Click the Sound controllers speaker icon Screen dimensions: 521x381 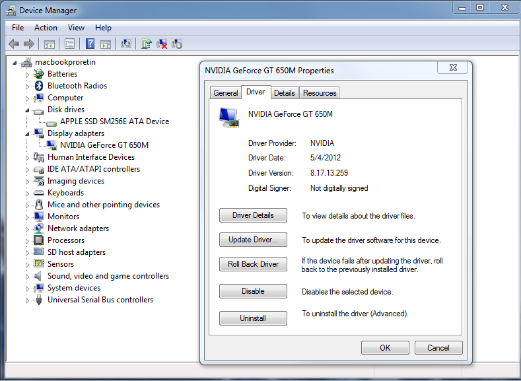[38, 276]
